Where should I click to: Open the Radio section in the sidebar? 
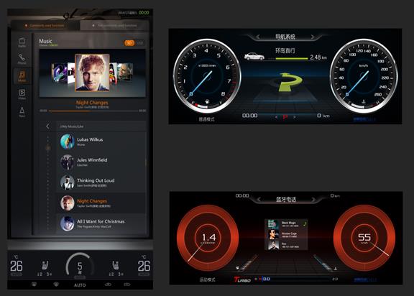(22, 42)
